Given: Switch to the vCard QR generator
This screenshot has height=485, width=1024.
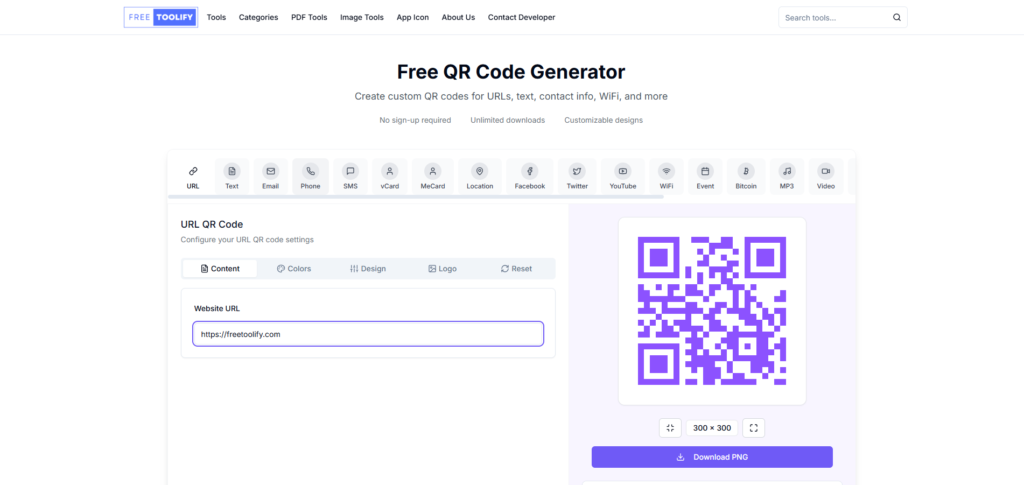Looking at the screenshot, I should pyautogui.click(x=389, y=176).
